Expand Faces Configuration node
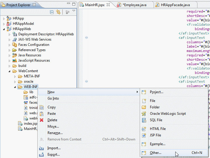Viewport: 210px width, 158px height. [x=9, y=45]
